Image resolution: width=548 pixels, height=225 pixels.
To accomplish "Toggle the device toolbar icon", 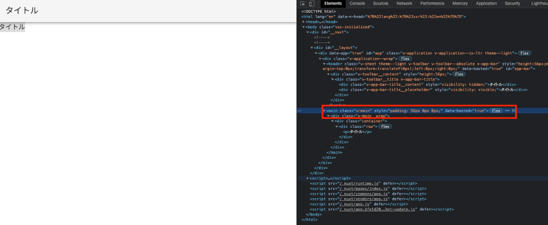I will 311,4.
